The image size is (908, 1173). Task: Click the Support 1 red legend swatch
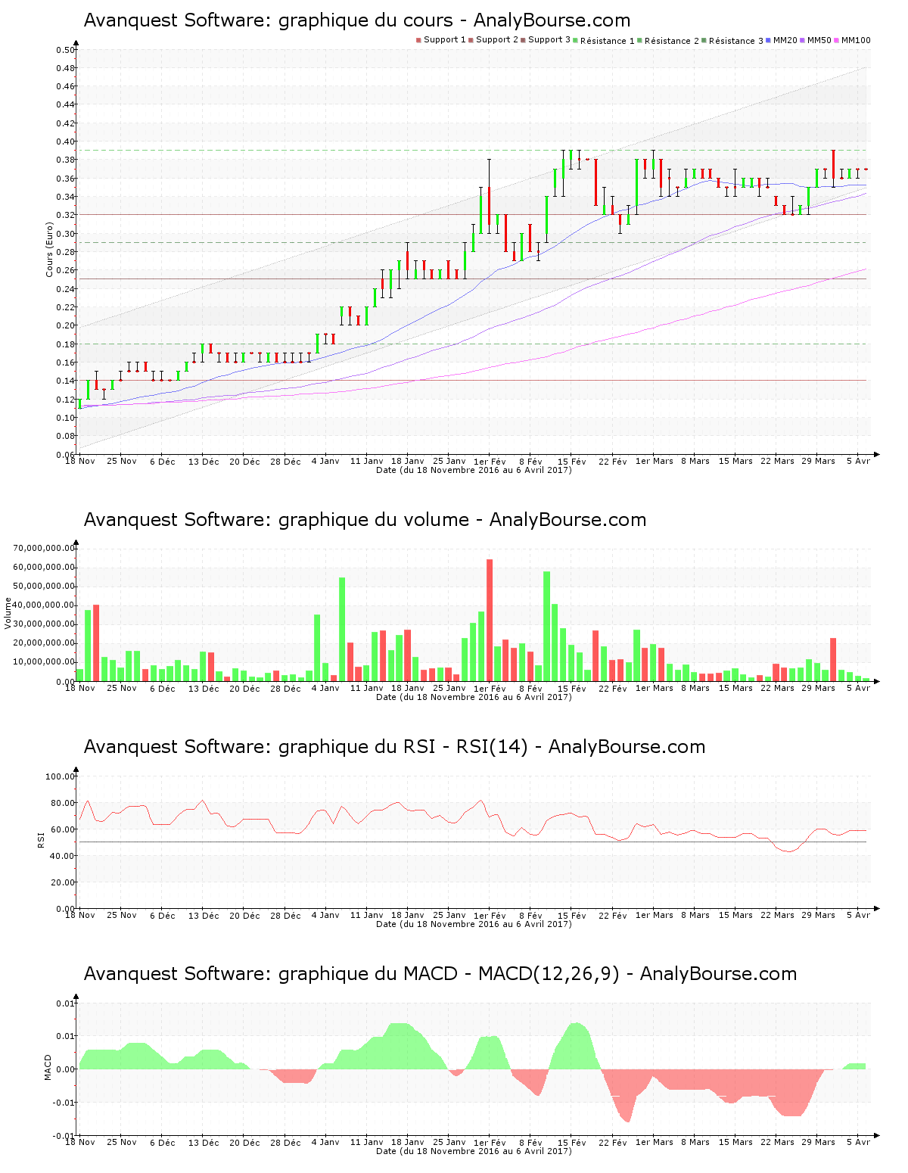pyautogui.click(x=418, y=40)
